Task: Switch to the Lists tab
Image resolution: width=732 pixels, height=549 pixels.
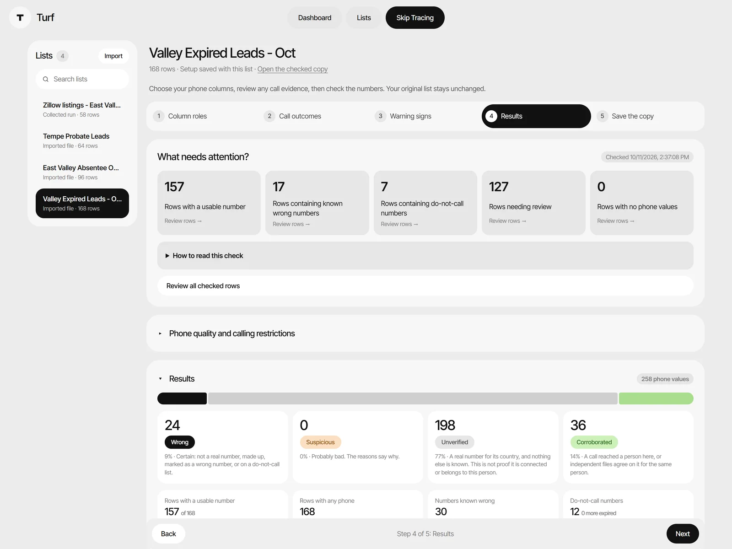Action: (364, 17)
